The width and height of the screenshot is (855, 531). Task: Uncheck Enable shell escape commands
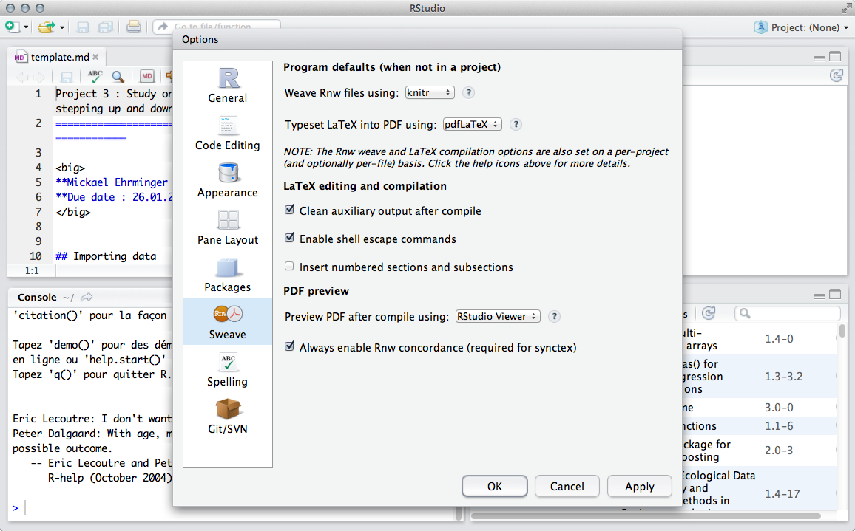290,239
